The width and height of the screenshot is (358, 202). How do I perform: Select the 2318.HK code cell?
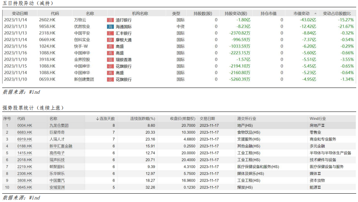pyautogui.click(x=47, y=33)
